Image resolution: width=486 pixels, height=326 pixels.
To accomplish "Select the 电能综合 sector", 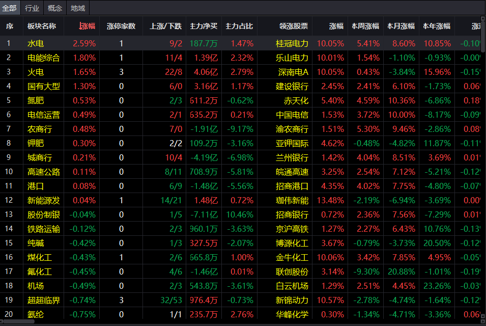I will tap(43, 58).
